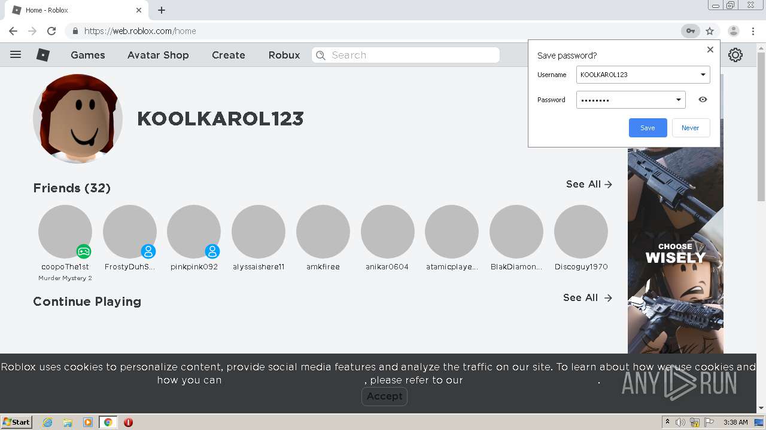Open the Chrome three-dot menu
The width and height of the screenshot is (766, 430).
coord(753,31)
